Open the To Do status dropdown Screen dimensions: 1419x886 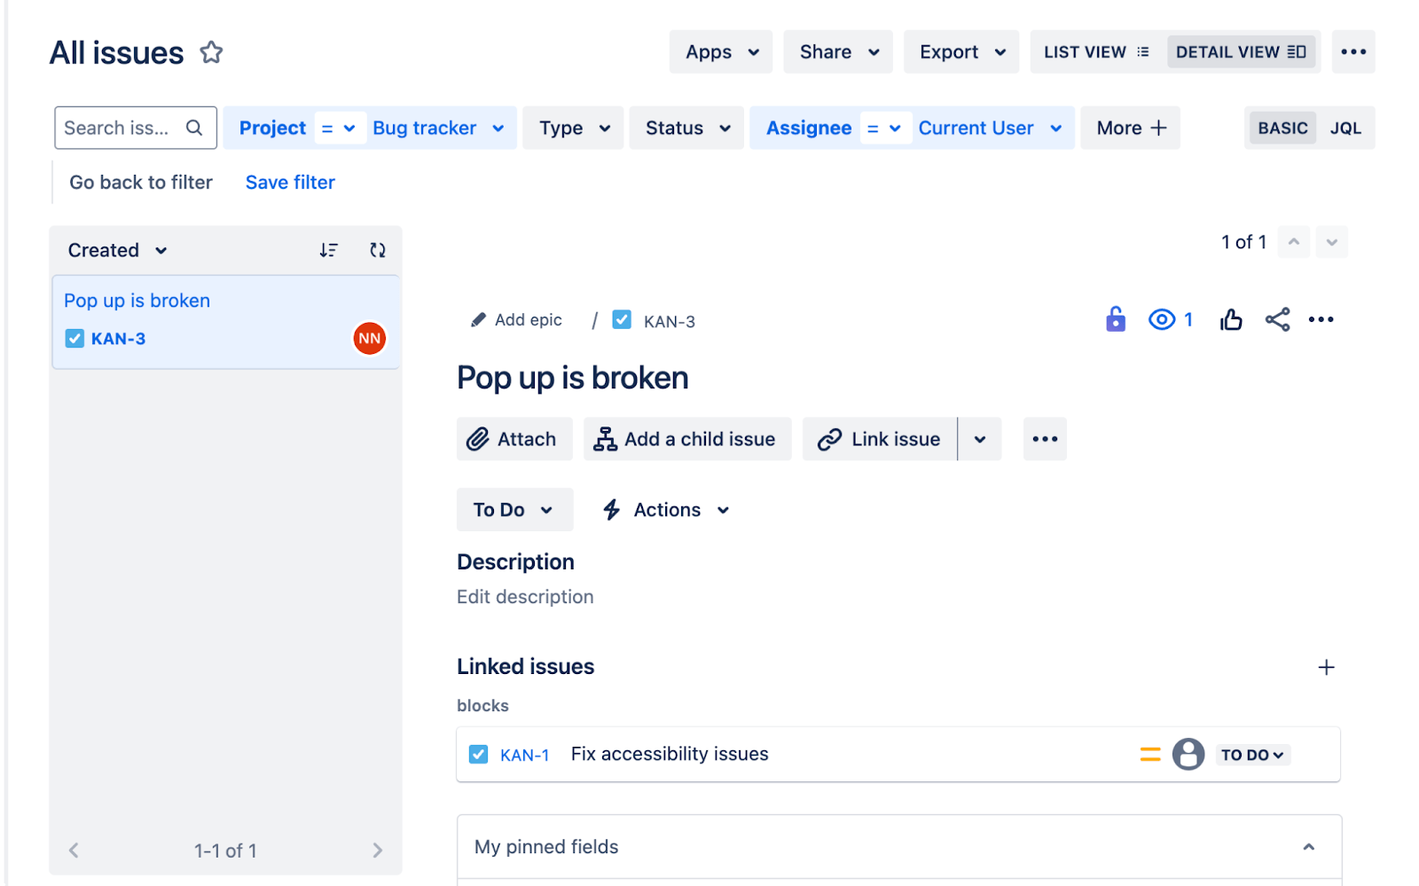click(514, 509)
